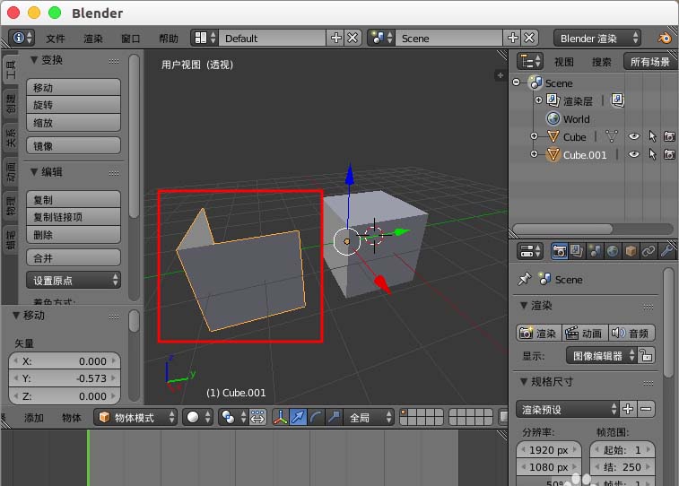Activate the first scene layer button

tap(404, 412)
